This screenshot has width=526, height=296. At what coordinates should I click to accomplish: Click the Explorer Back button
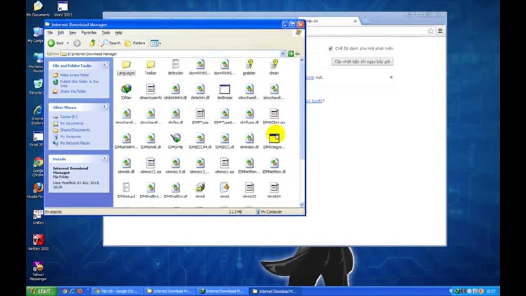[56, 43]
